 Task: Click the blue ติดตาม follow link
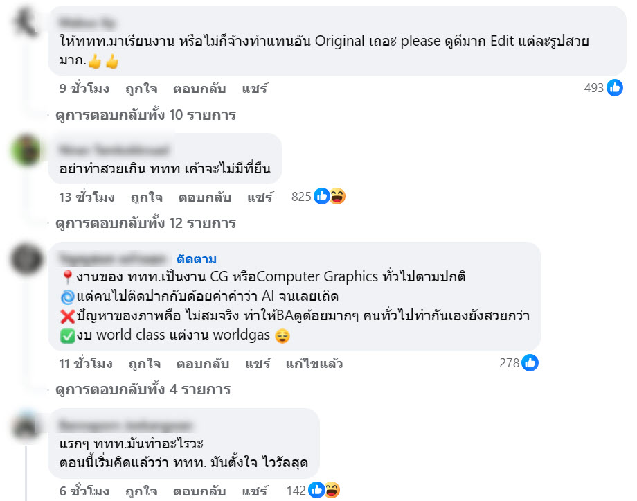(197, 259)
